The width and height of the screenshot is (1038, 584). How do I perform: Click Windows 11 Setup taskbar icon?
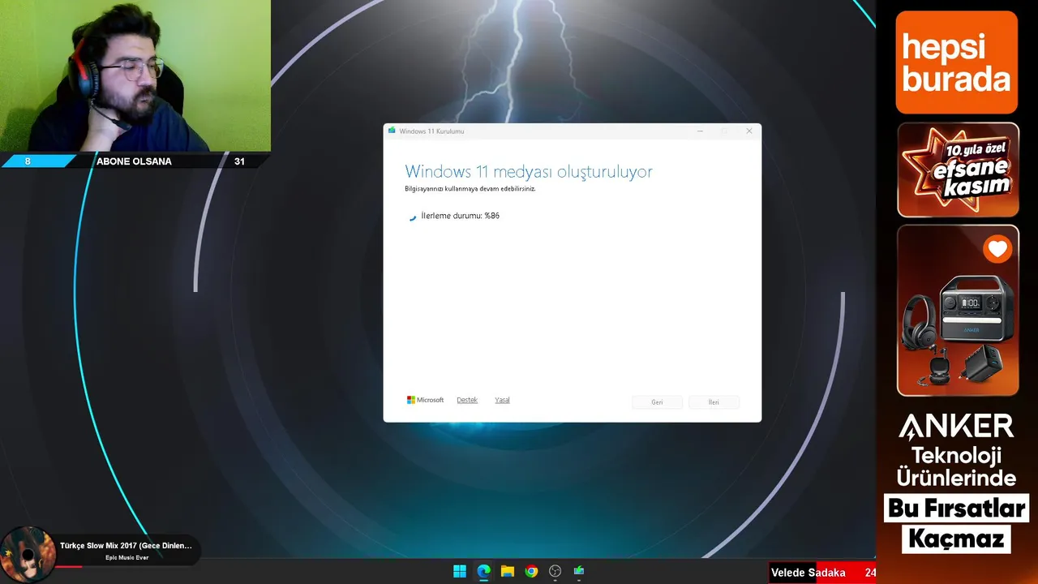point(579,571)
